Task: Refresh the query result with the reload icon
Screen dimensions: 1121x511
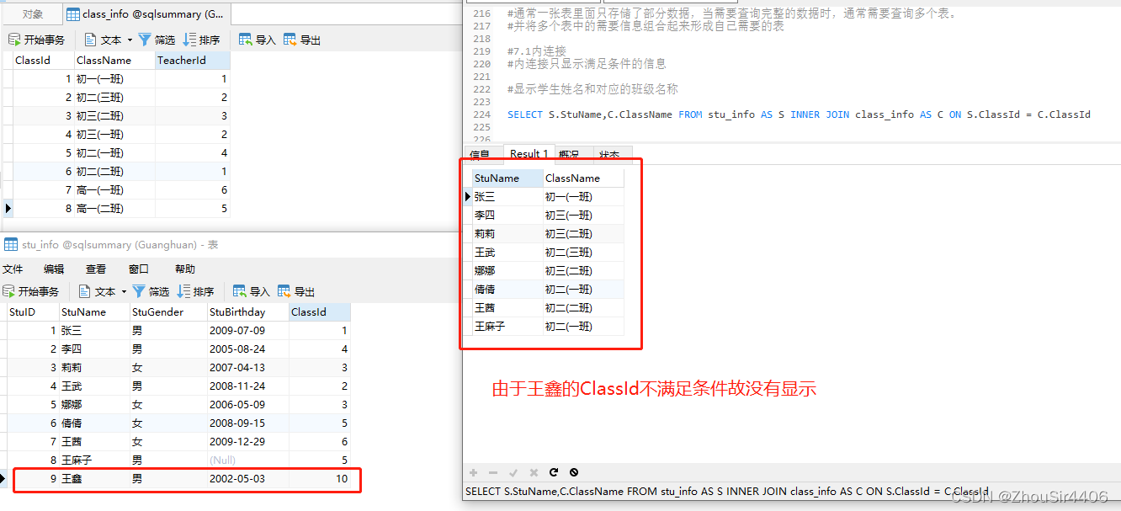Action: 554,472
